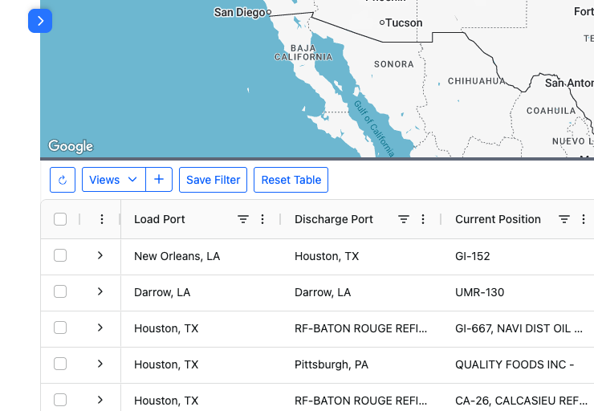The height and width of the screenshot is (411, 594).
Task: Click the Google logo on the map
Action: coord(71,146)
